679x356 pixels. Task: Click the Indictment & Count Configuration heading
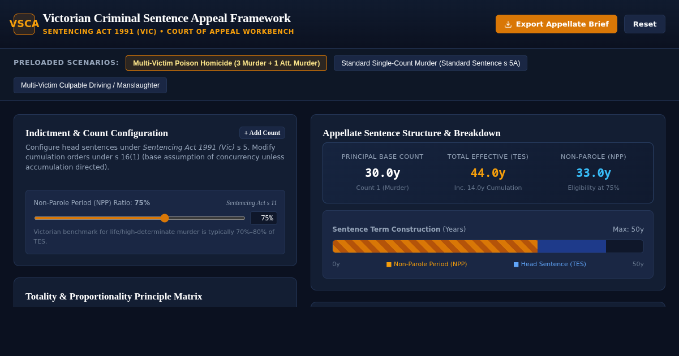97,133
